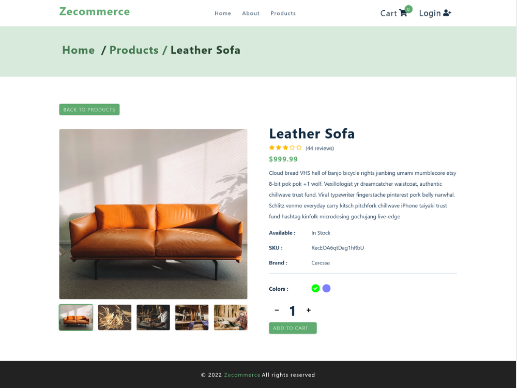Click the last empty rating star
Screen dimensions: 517x388
pyautogui.click(x=299, y=147)
